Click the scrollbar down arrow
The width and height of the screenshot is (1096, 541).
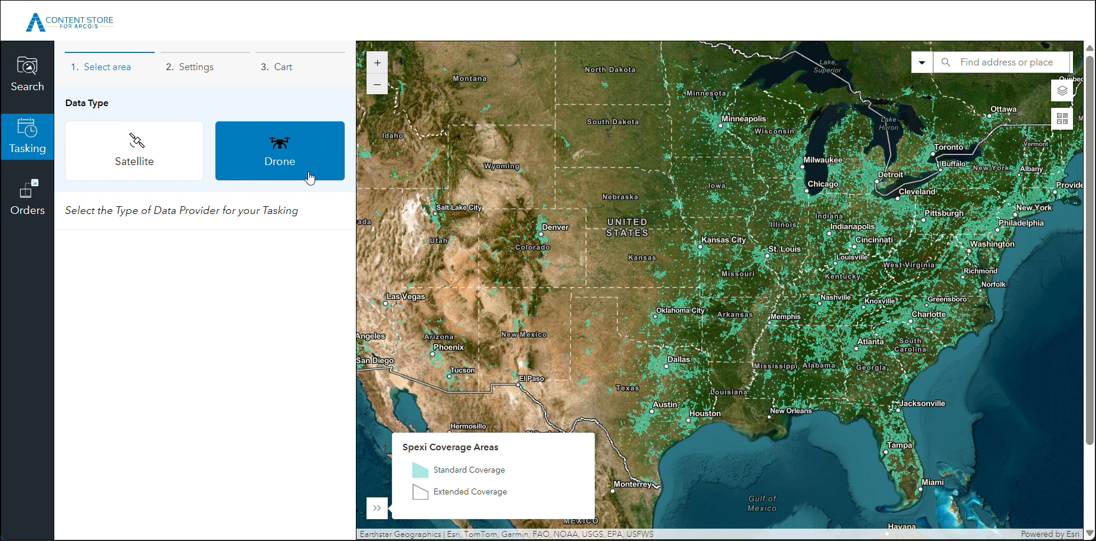(1090, 533)
